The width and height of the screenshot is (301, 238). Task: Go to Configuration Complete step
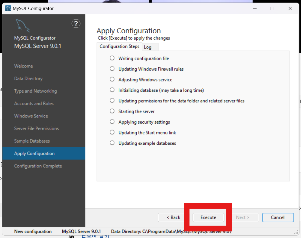pyautogui.click(x=38, y=166)
